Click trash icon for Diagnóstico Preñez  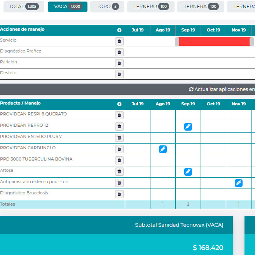point(119,52)
